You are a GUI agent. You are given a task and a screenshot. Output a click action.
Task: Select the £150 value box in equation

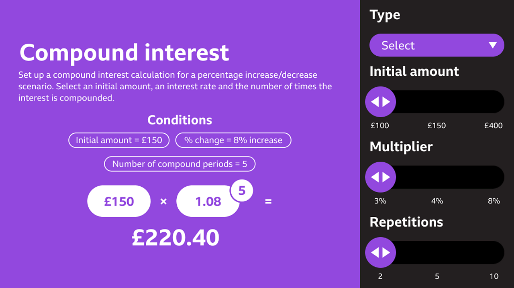[x=119, y=201]
